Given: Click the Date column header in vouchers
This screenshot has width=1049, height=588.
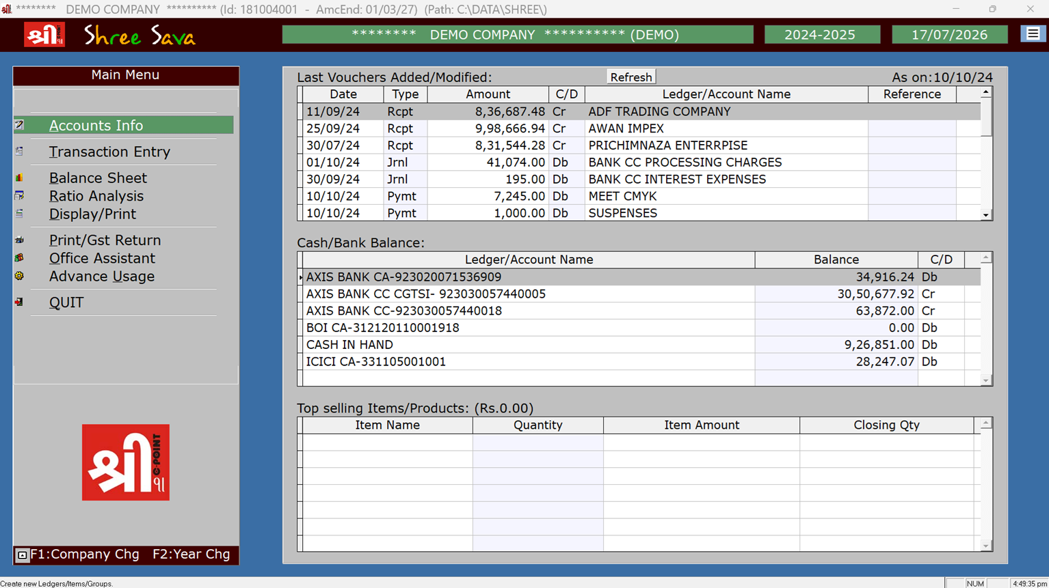Looking at the screenshot, I should [x=343, y=94].
